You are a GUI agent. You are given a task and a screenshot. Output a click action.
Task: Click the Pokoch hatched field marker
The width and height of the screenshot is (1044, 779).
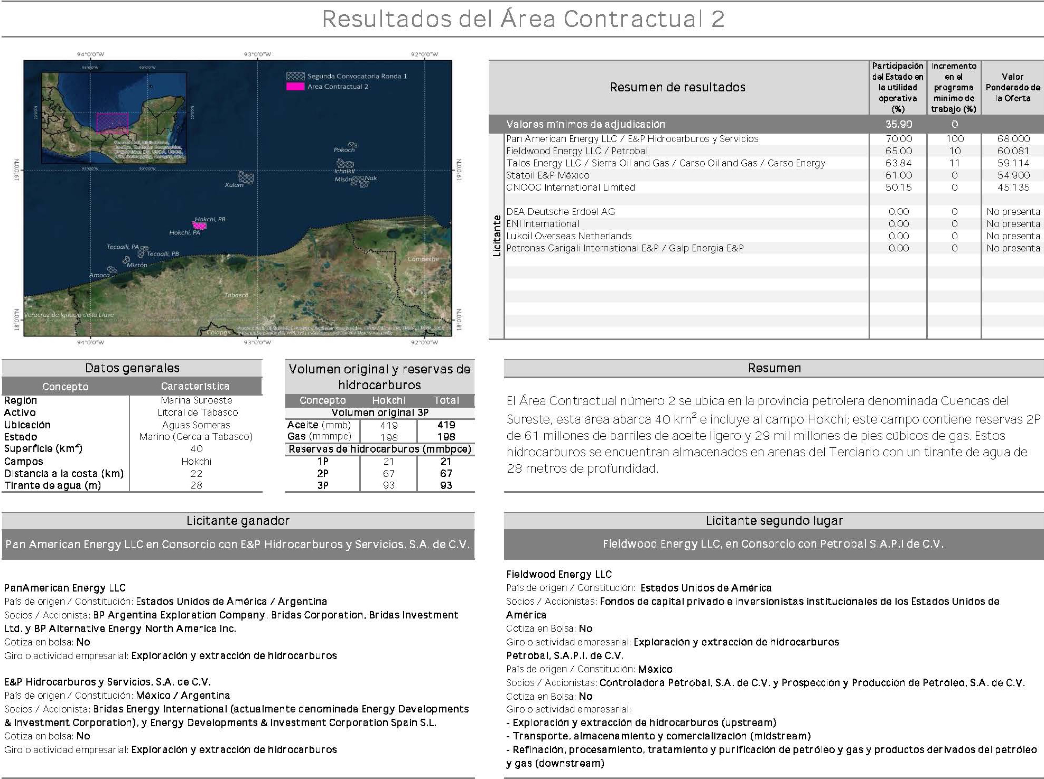352,144
